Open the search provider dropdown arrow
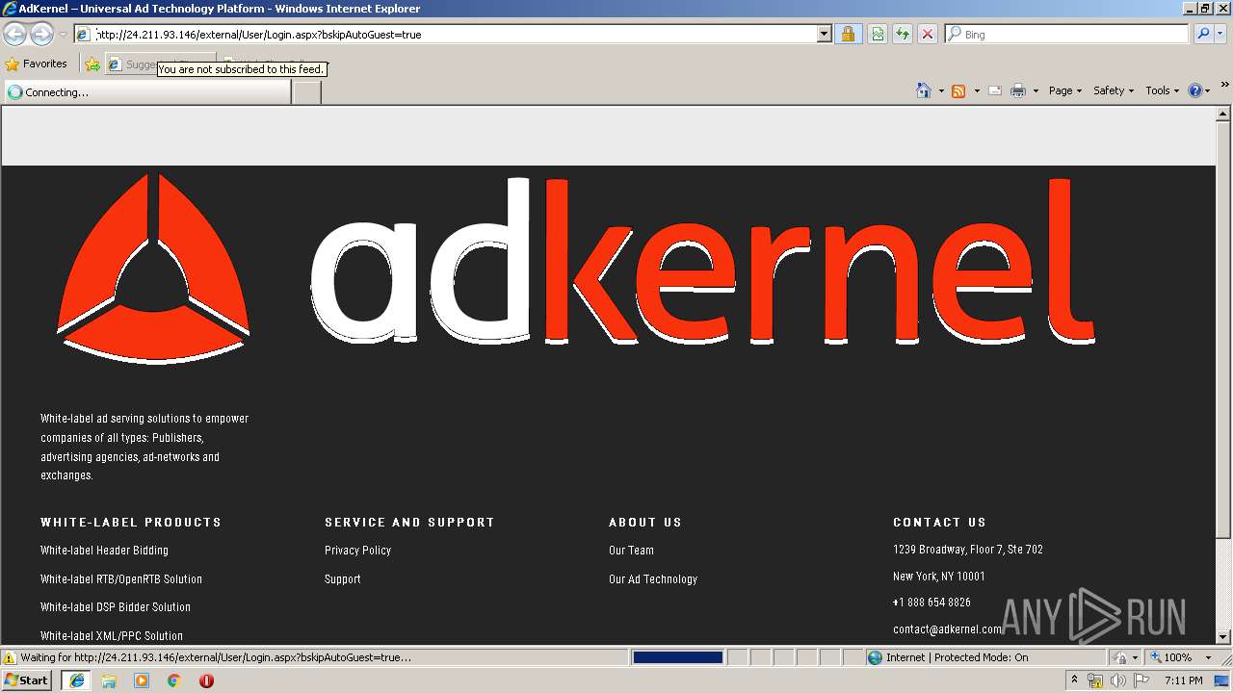1233x693 pixels. click(x=1220, y=35)
